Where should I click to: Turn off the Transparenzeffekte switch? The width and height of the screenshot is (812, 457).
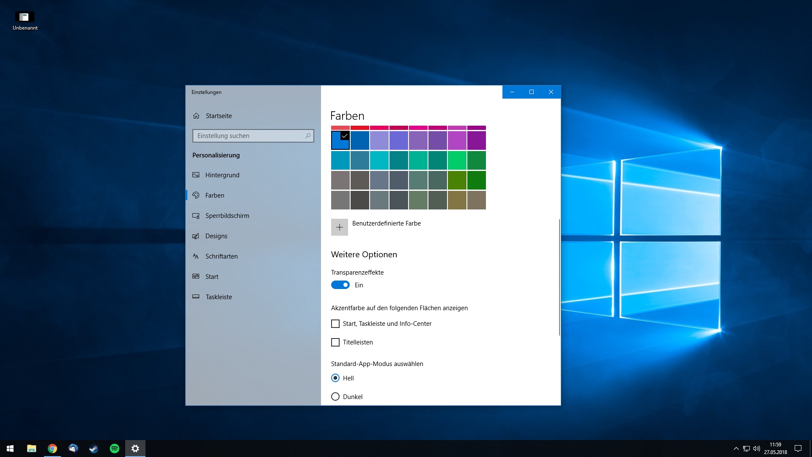[x=340, y=285]
